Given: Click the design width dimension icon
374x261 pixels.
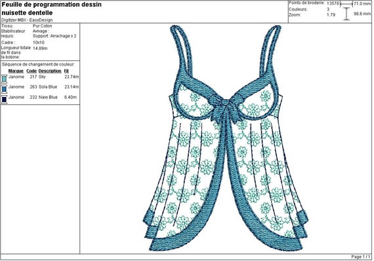Looking at the screenshot, I should coord(346,4).
